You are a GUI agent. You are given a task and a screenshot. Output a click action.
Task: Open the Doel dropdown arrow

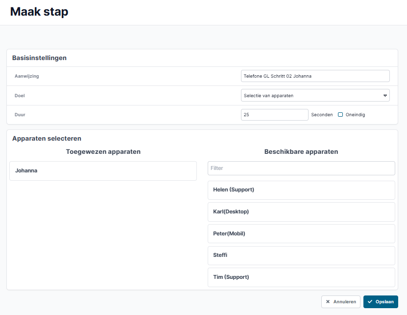[385, 96]
